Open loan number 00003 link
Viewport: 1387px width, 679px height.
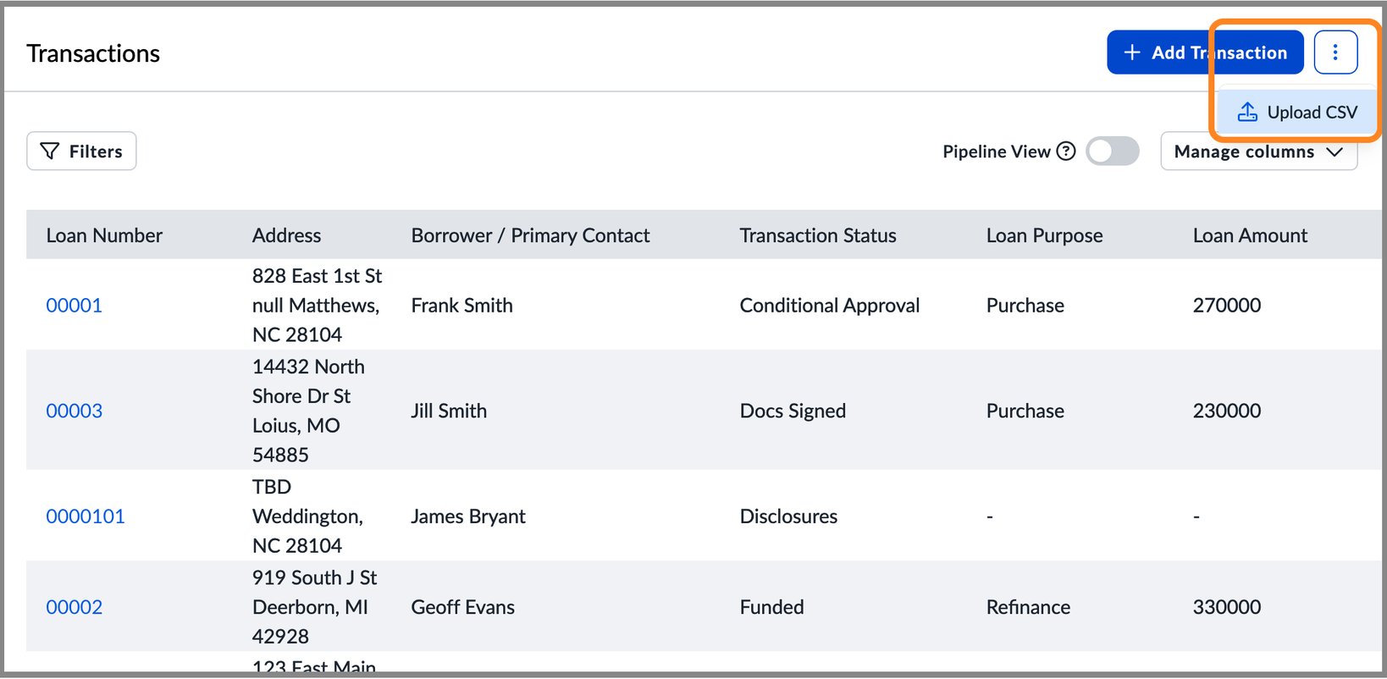(x=74, y=411)
